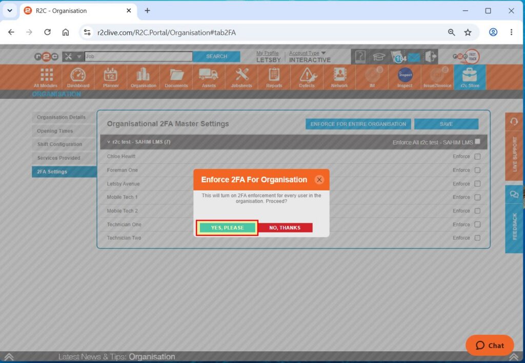This screenshot has height=363, width=525.
Task: Open the Planner calendar module
Action: click(111, 77)
